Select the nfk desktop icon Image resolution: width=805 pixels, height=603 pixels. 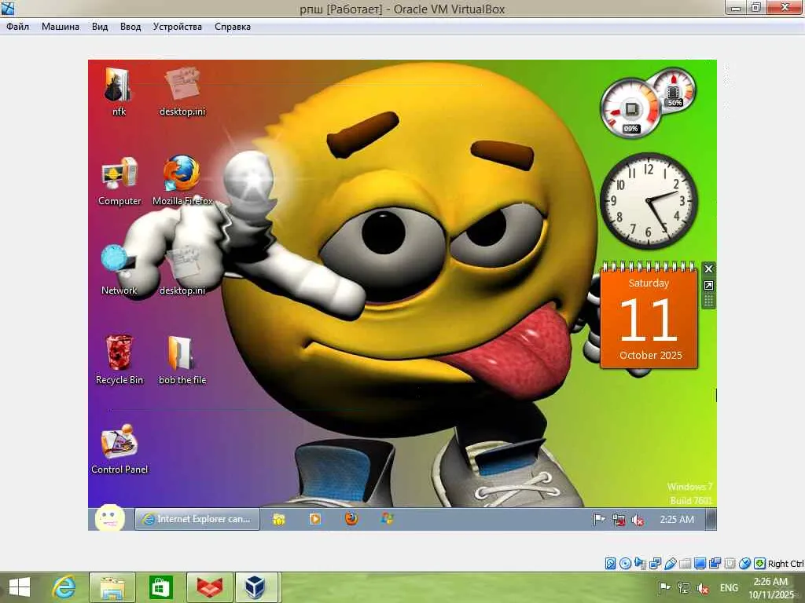(x=119, y=91)
